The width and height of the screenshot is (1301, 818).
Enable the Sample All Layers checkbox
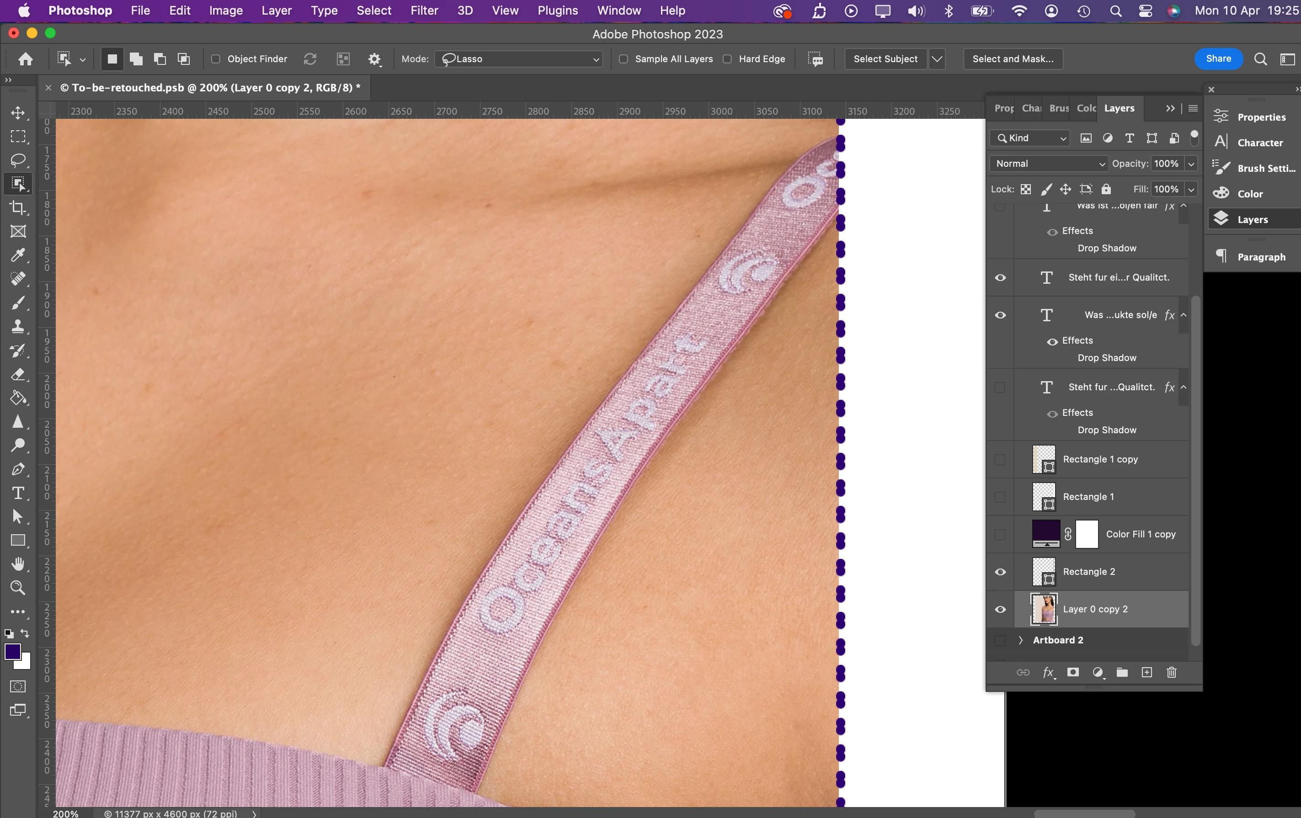624,59
